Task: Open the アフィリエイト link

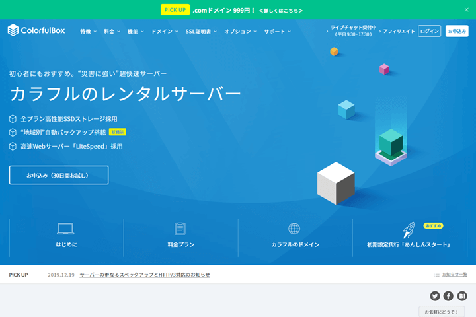Action: click(x=399, y=31)
